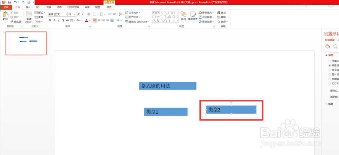Viewport: 339px width, 155px height.
Task: Select the oval shape in the gallery
Action: coord(173,13)
